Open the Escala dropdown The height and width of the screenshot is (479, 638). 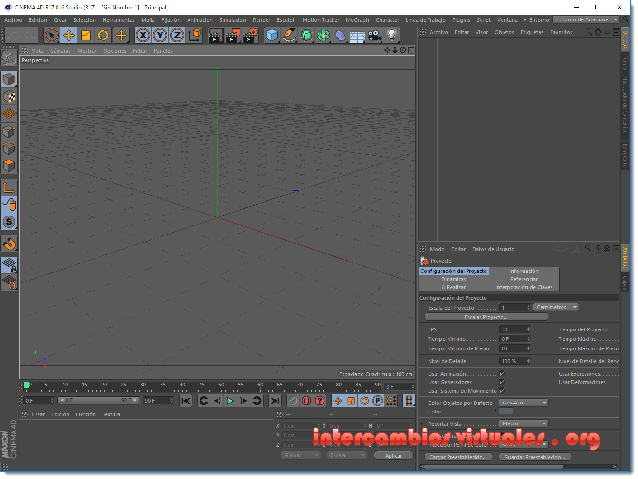(347, 456)
